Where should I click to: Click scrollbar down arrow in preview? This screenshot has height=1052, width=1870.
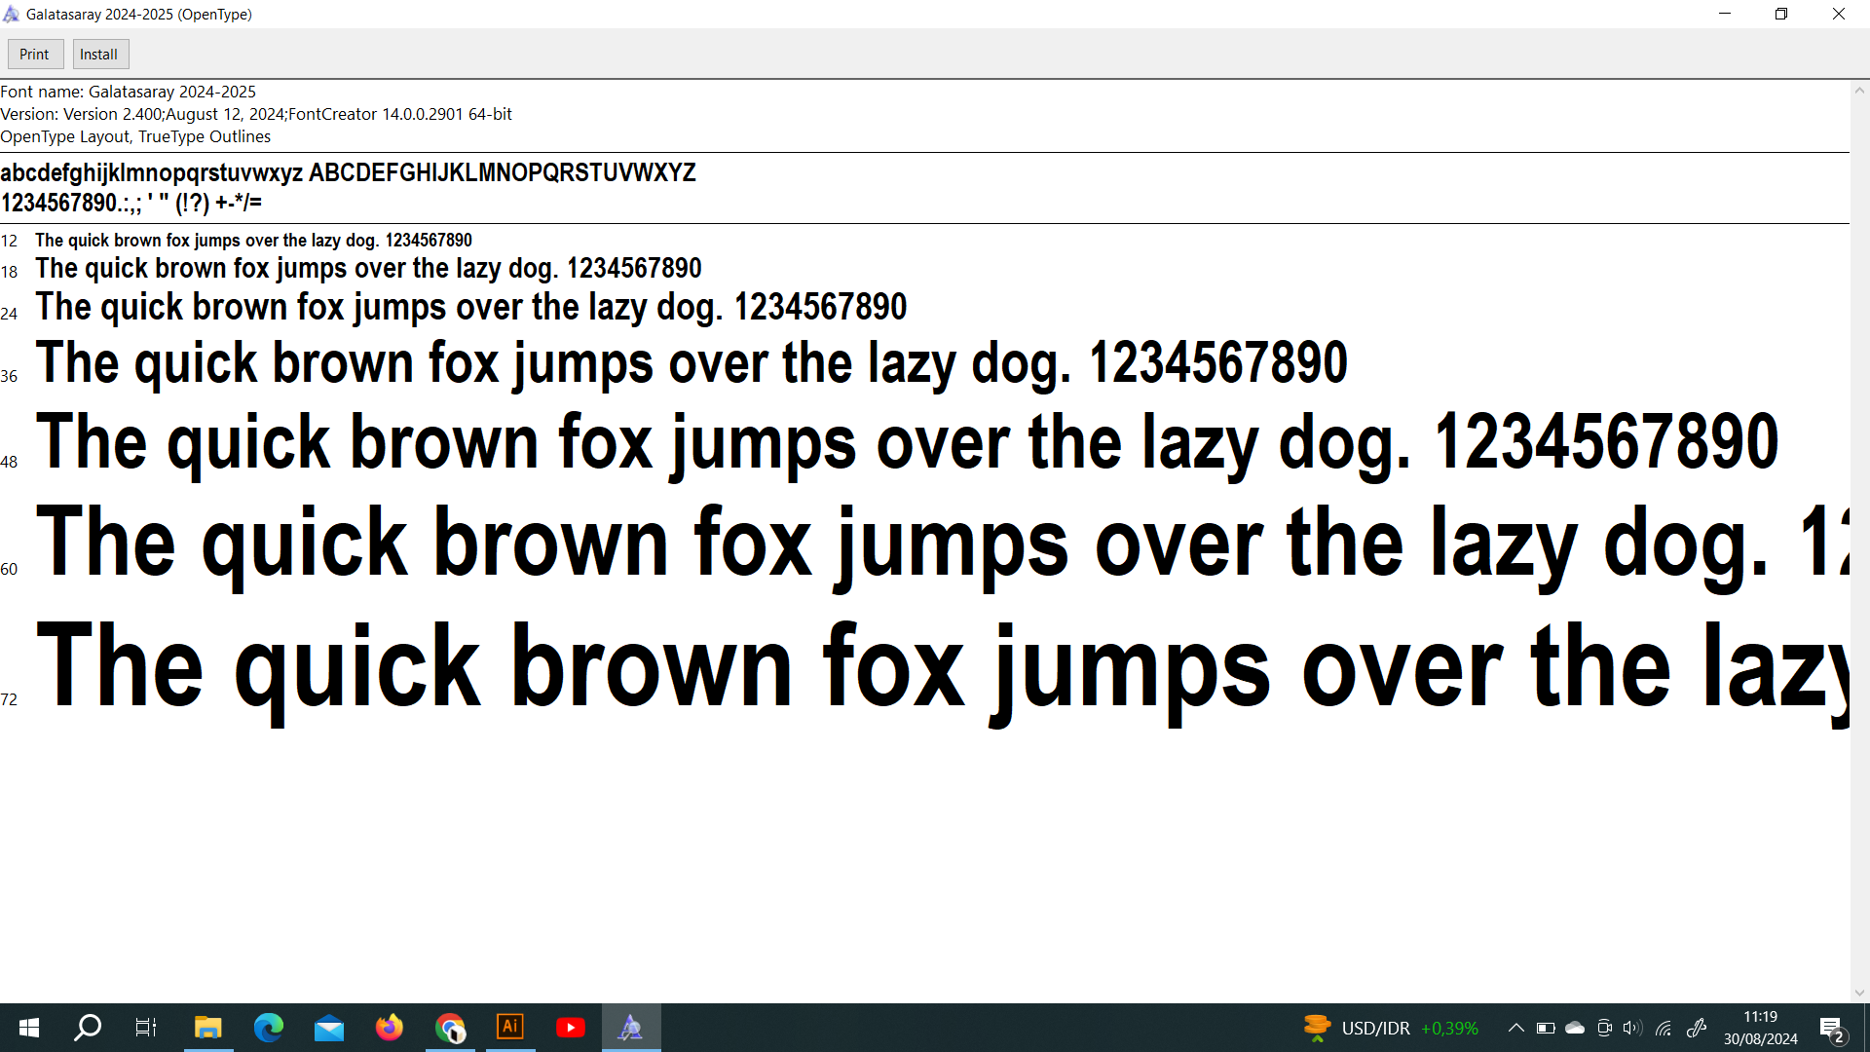pyautogui.click(x=1859, y=993)
